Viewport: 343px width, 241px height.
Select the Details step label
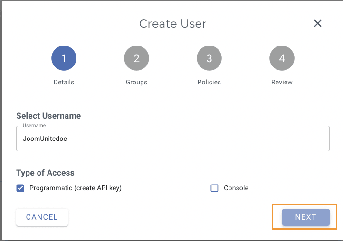[64, 82]
